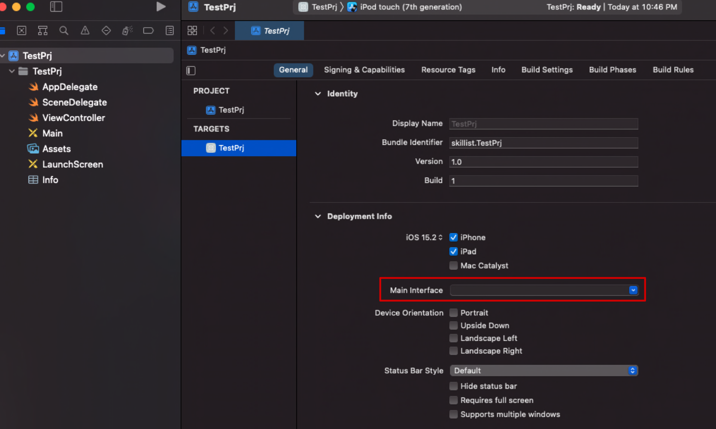Check Supports multiple windows
716x429 pixels.
[x=453, y=414]
